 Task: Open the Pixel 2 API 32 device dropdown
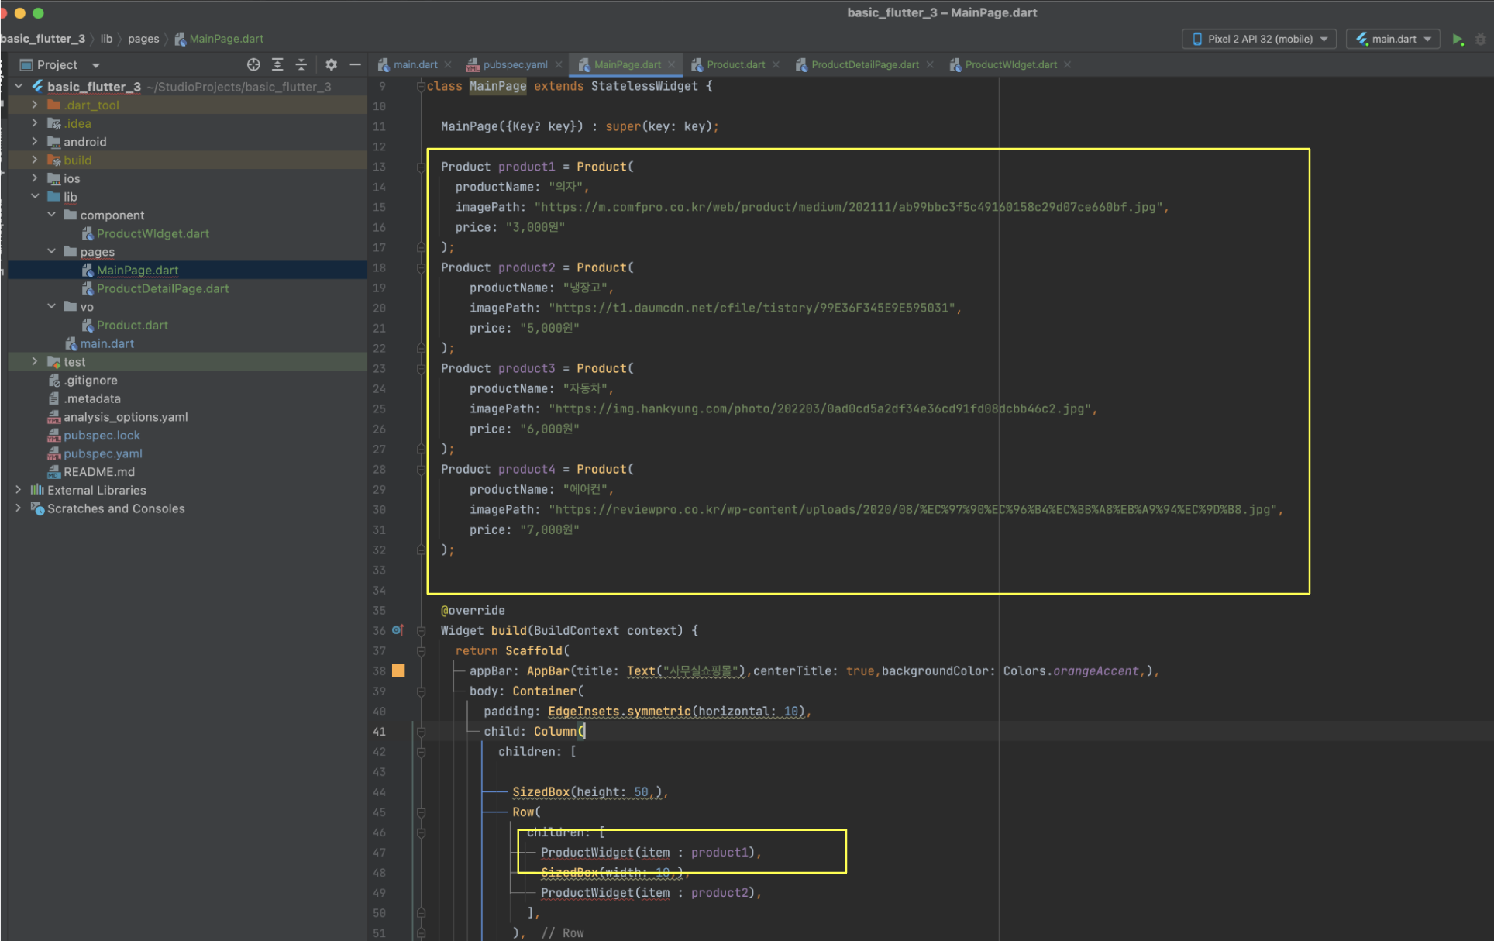tap(1259, 39)
